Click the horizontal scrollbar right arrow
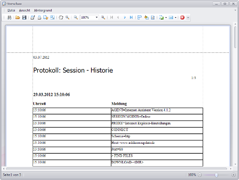 tap(231, 169)
